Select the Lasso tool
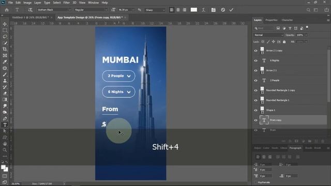Screen dimensions: 331x186 (x=5, y=37)
